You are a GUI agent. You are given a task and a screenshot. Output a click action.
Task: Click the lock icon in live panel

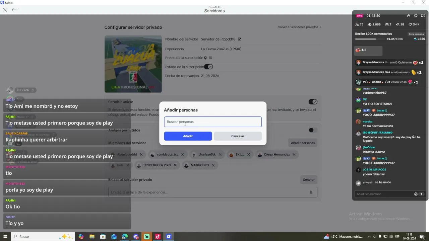[x=409, y=16]
